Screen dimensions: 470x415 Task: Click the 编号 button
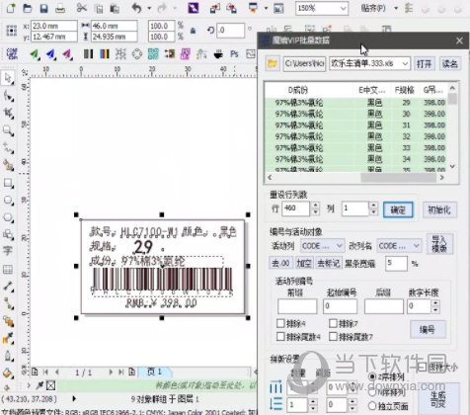[428, 329]
